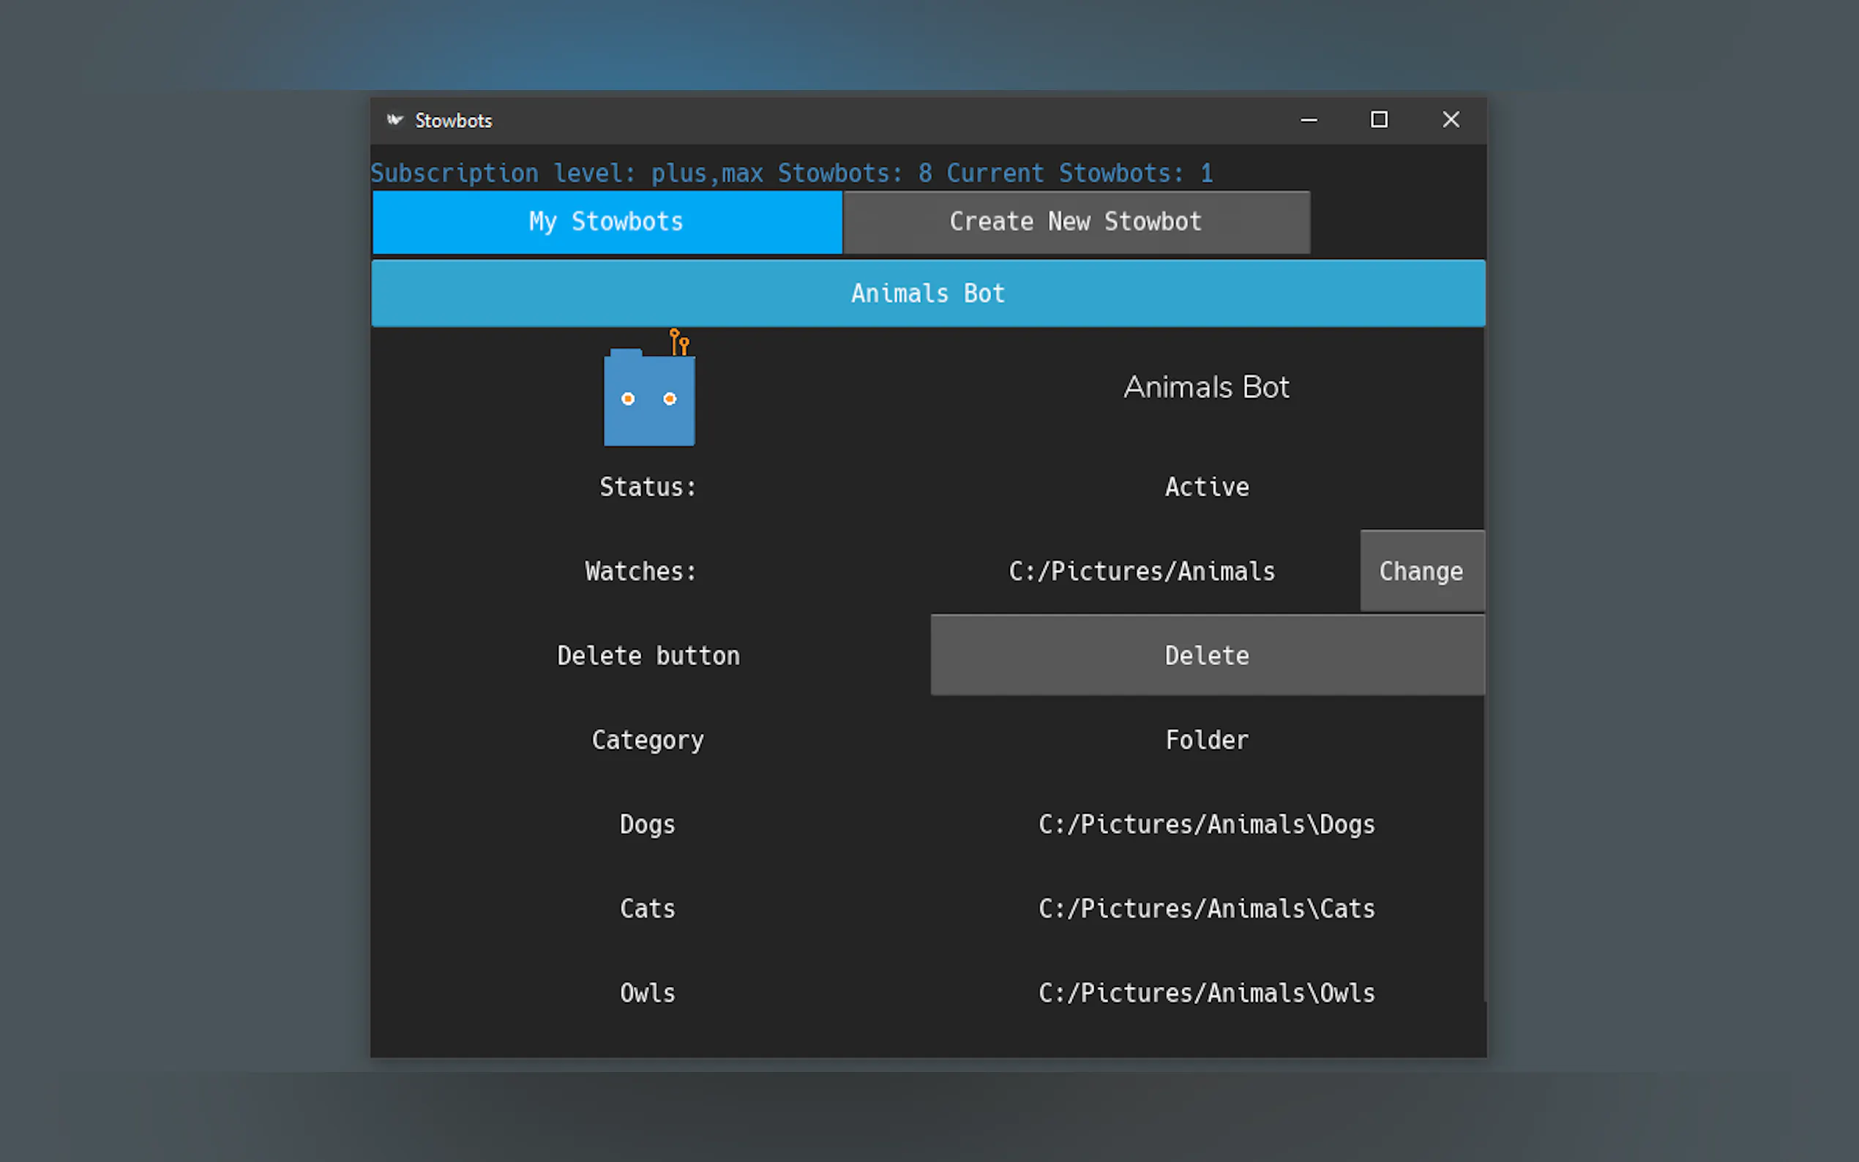Click the Animals\Cats folder path
Screen dimensions: 1859x1162
(1207, 909)
